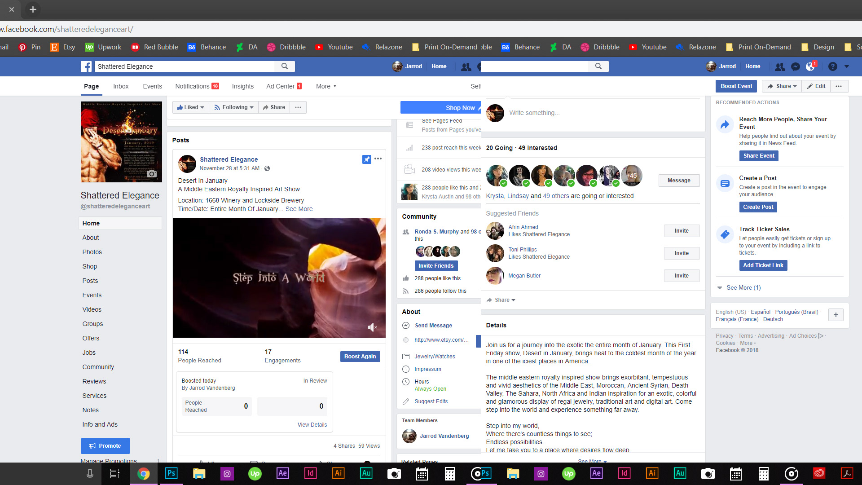This screenshot has width=862, height=485.
Task: Click the Boost Again button
Action: point(360,357)
